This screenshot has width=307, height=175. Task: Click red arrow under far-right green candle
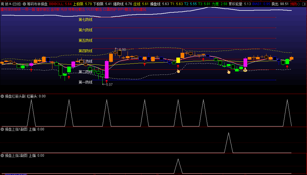(x=287, y=67)
